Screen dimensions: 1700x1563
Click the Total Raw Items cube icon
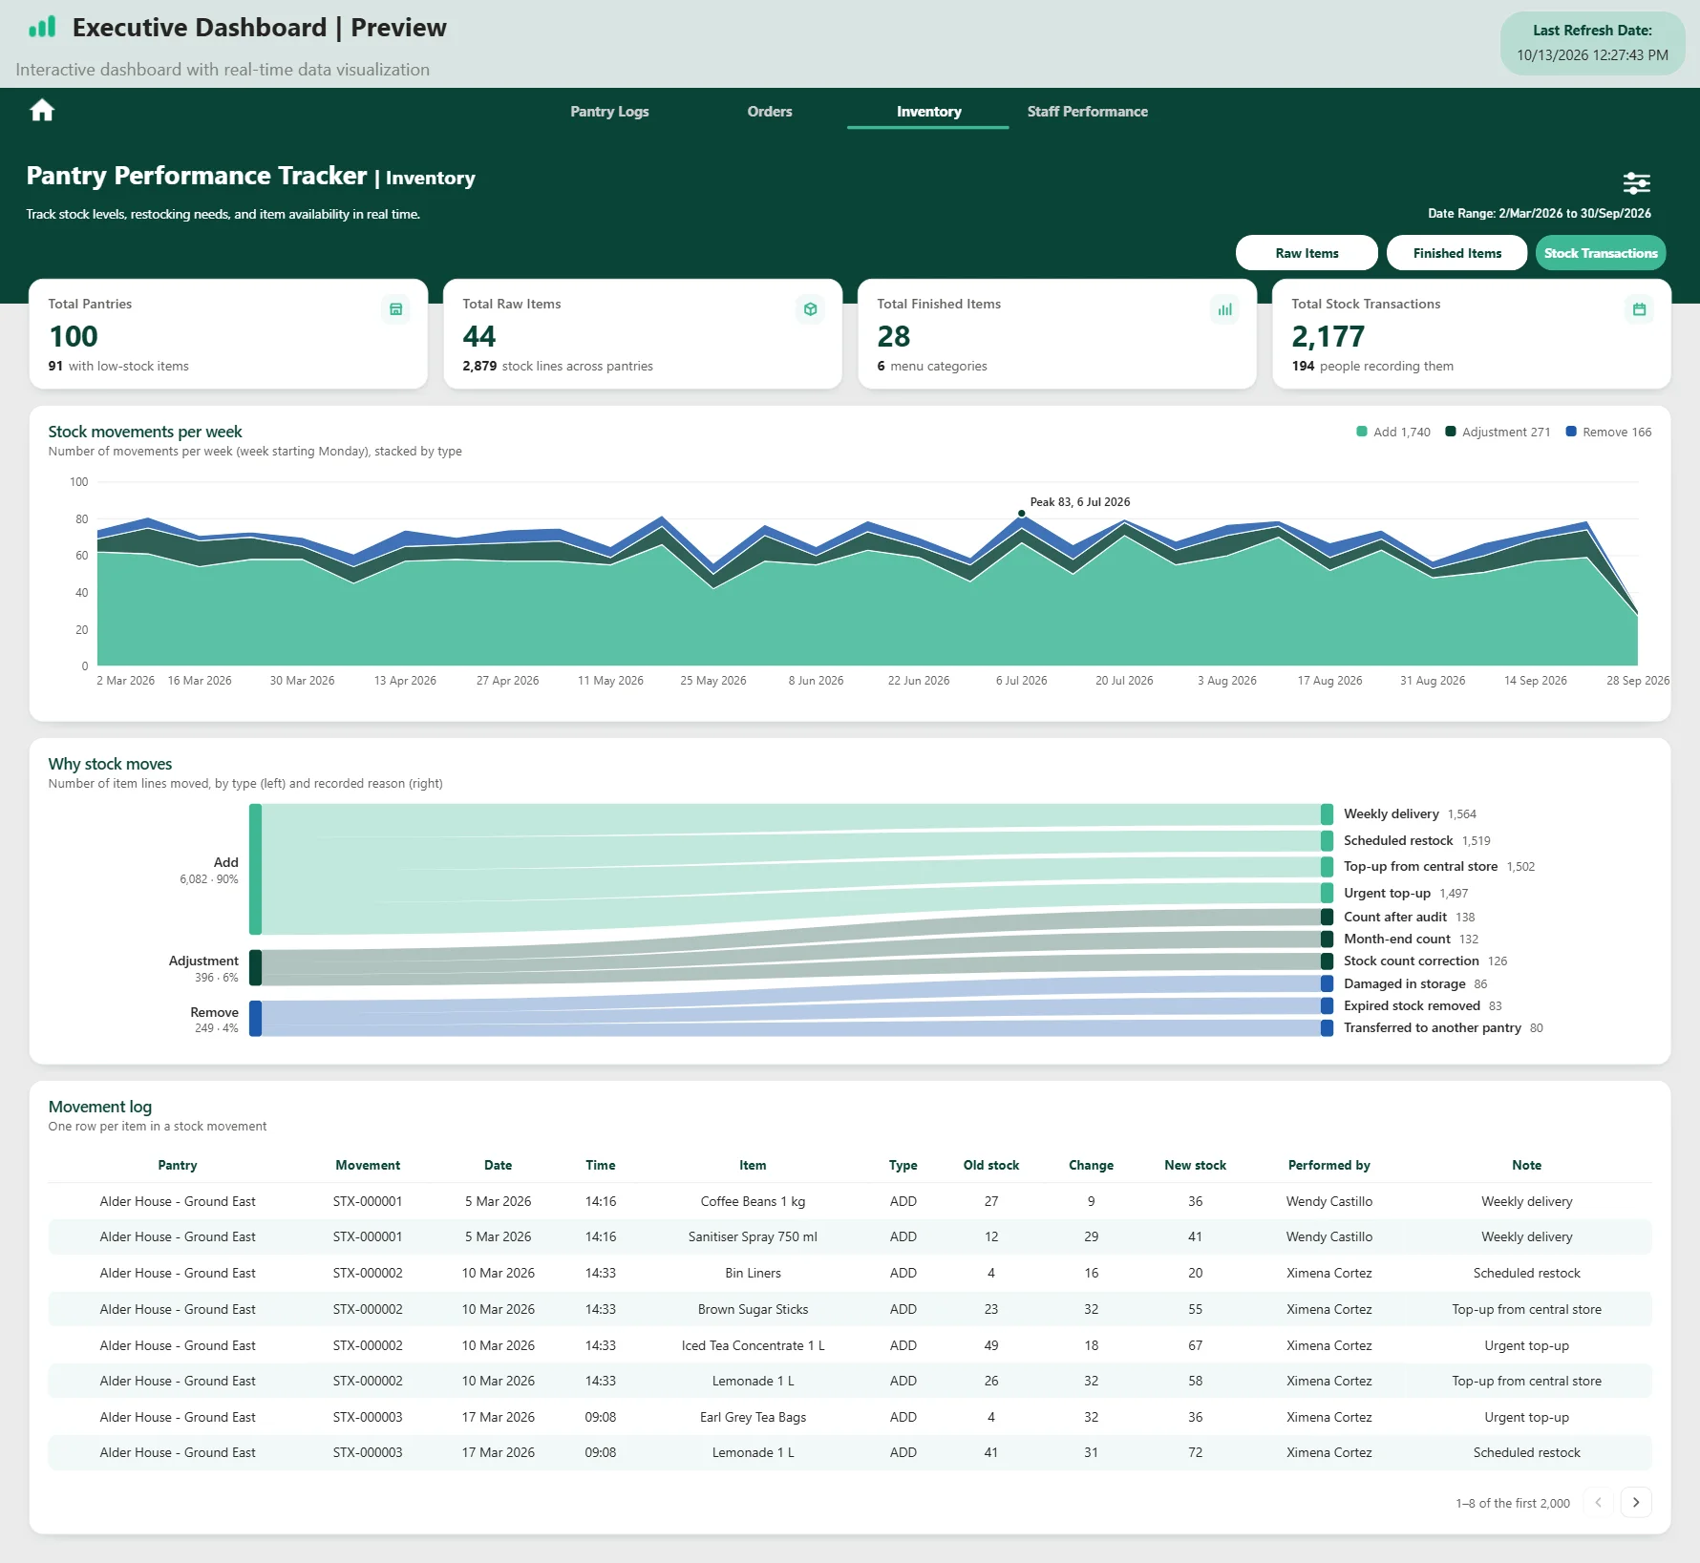810,309
